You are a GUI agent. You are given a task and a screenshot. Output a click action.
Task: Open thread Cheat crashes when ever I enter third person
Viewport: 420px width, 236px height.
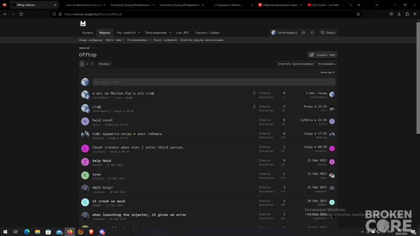tap(138, 147)
